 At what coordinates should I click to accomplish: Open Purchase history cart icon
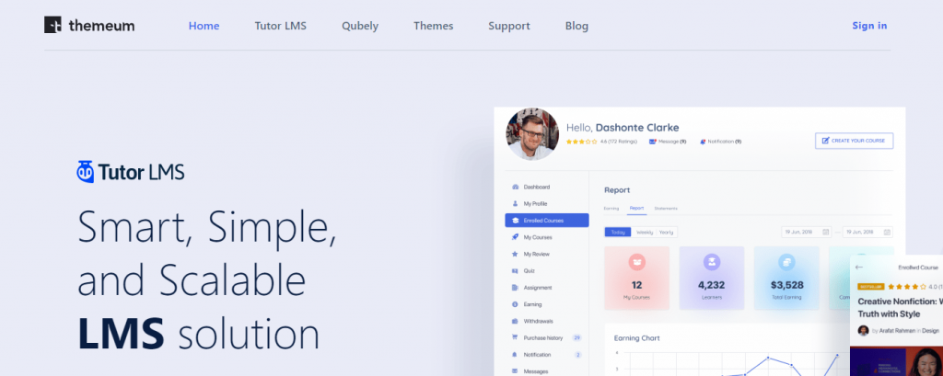tap(515, 337)
